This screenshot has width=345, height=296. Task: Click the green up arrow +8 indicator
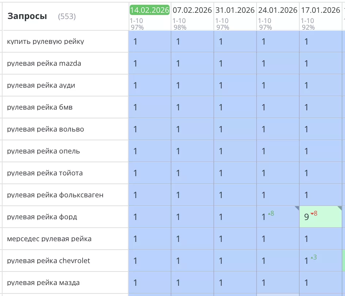[x=269, y=213]
